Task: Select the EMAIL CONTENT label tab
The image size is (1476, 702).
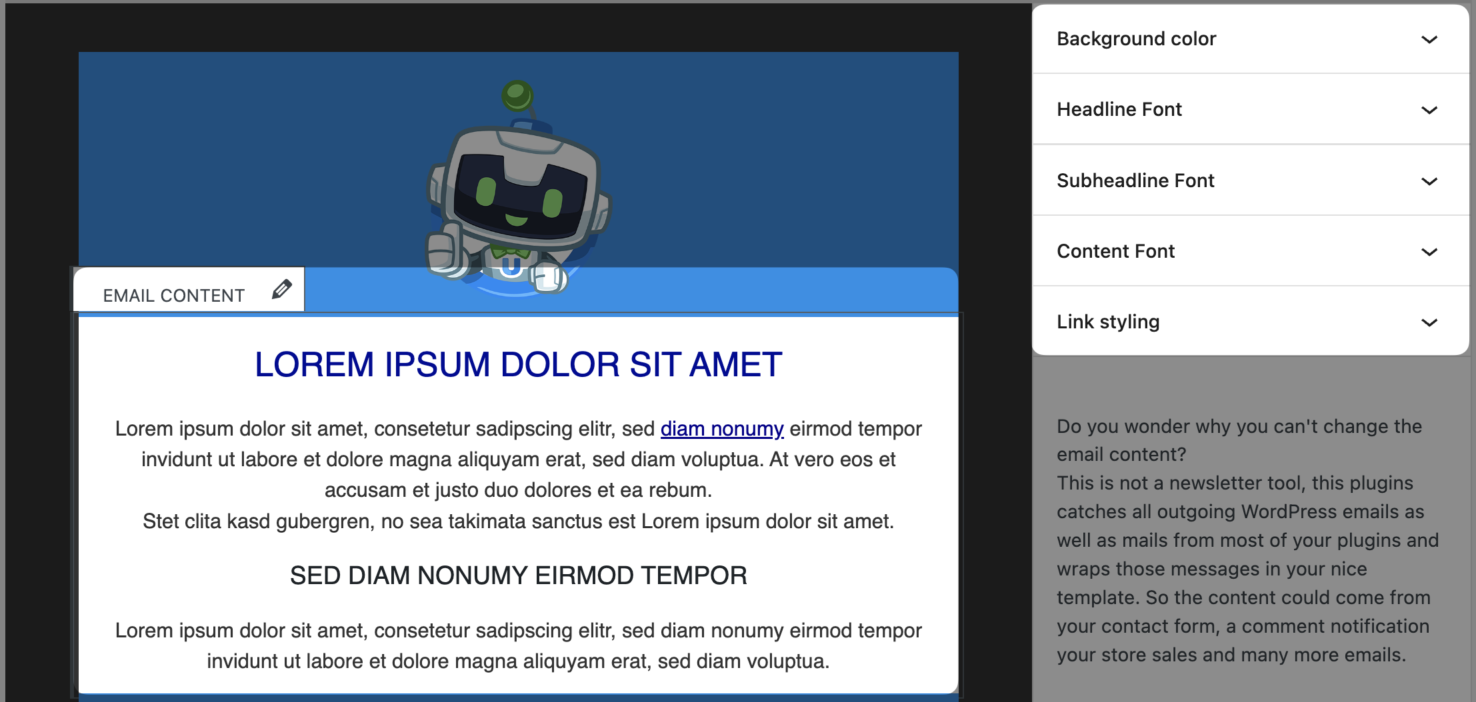Action: pos(173,296)
